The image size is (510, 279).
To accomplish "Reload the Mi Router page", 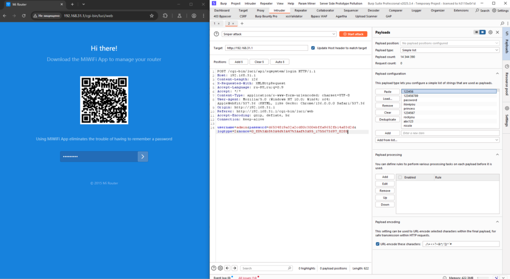I will [x=24, y=15].
